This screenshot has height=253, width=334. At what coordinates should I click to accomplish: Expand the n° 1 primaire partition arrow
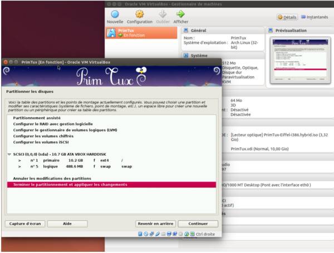19,161
